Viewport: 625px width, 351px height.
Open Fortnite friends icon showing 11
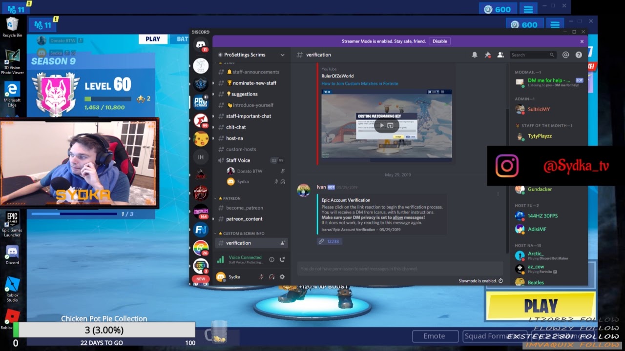[x=42, y=25]
